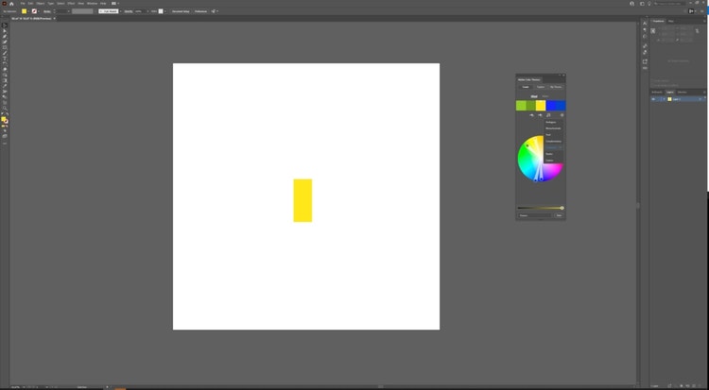This screenshot has height=390, width=709.
Task: Select the Curvature tool
Action: [x=5, y=42]
